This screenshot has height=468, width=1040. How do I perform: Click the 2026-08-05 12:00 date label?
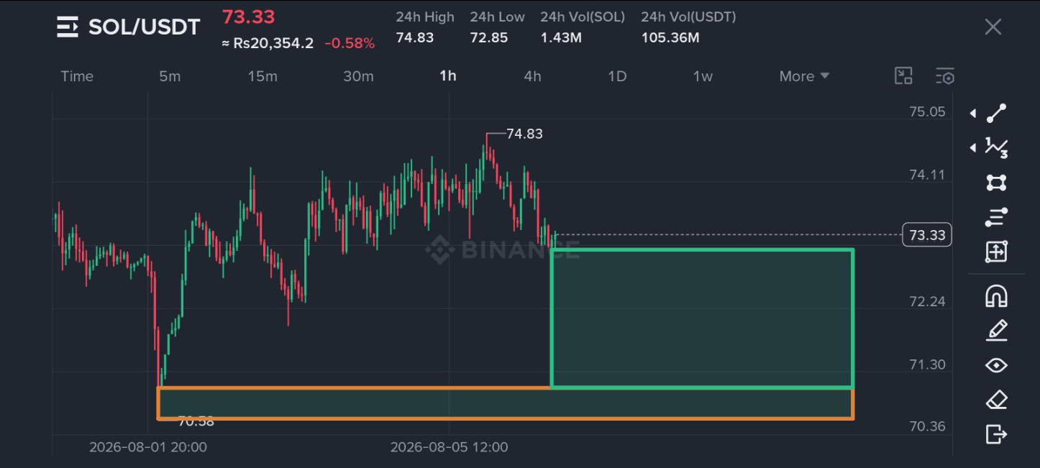pos(449,447)
